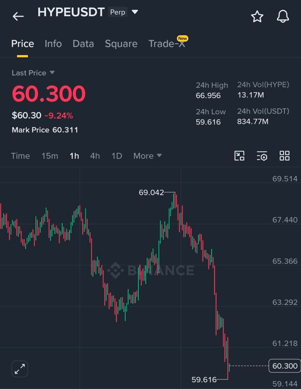Click the 60.300 current price marker on axis
Image resolution: width=301 pixels, height=389 pixels.
pos(284,366)
